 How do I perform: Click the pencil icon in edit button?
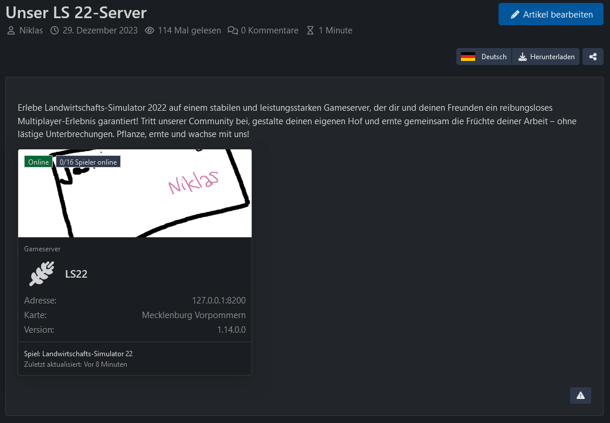coord(515,15)
